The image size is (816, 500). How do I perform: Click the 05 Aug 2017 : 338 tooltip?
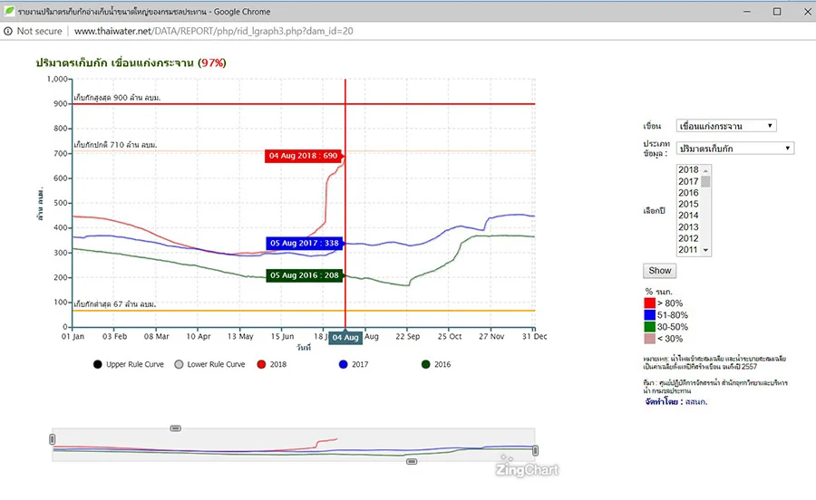[305, 244]
